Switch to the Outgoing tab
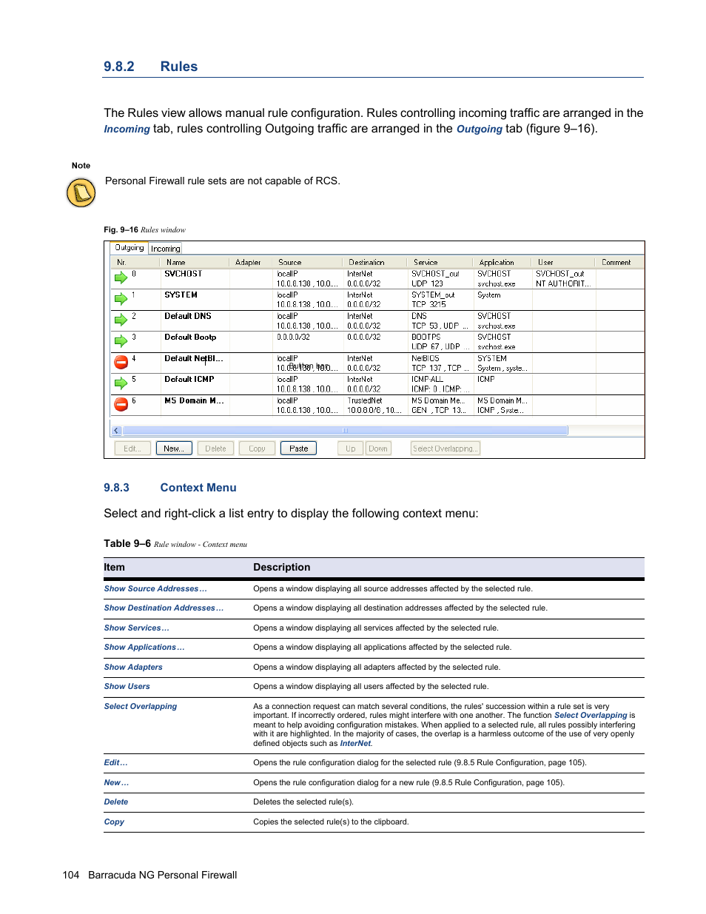The width and height of the screenshot is (706, 914). point(130,248)
